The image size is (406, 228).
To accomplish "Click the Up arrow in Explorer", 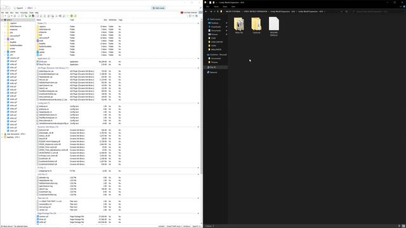I will coord(218,11).
